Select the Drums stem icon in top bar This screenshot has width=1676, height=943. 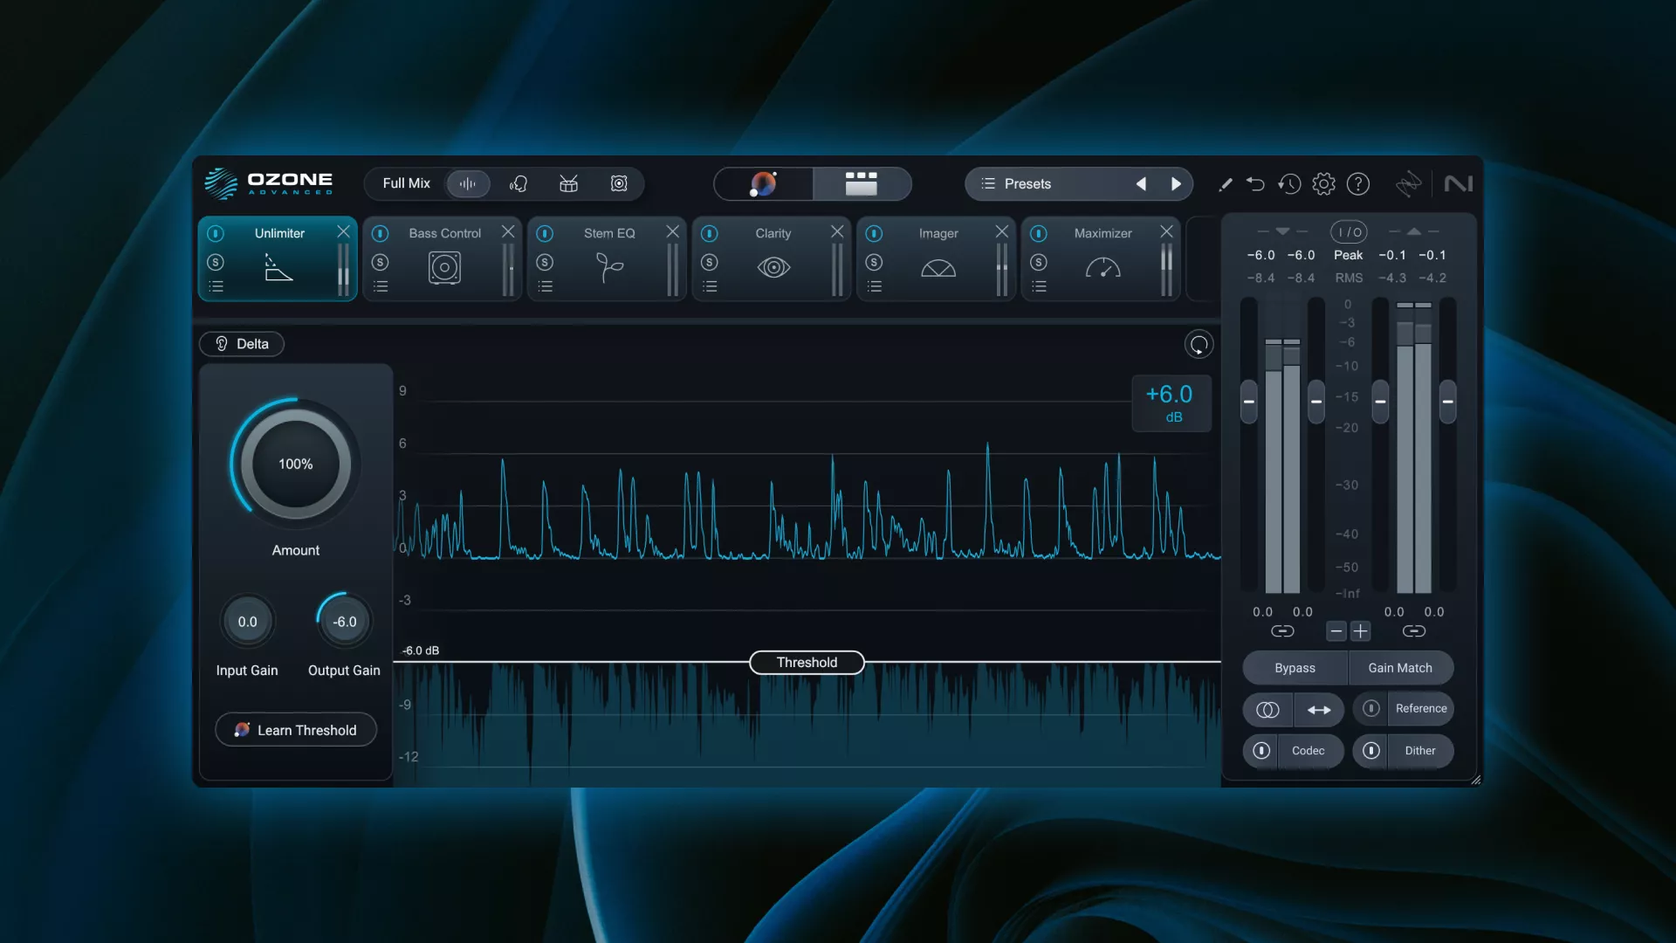568,183
